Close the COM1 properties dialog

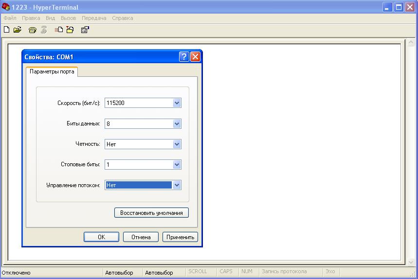[195, 57]
